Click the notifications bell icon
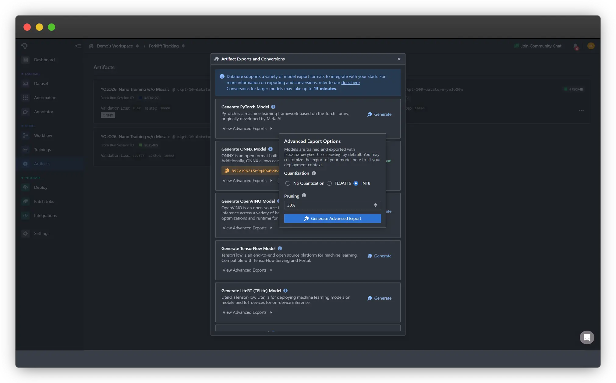Screen dimensions: 616x383 575,46
